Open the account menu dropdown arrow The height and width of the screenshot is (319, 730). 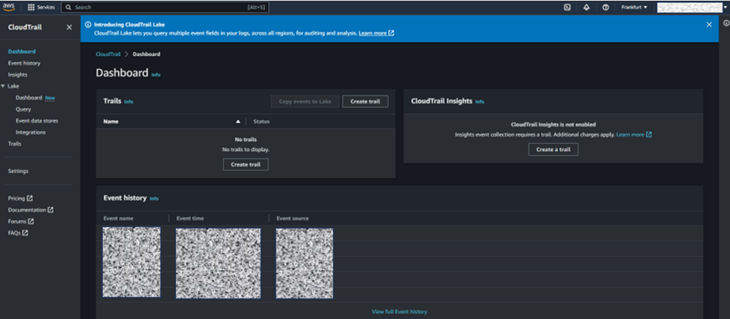click(725, 8)
